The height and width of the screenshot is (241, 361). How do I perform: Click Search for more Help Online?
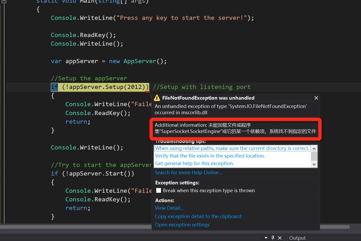click(x=188, y=172)
